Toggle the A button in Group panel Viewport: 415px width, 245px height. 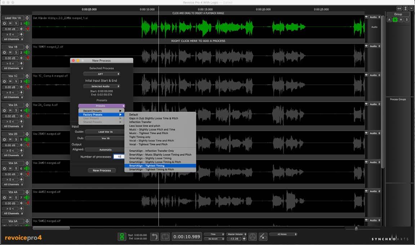pos(389,20)
